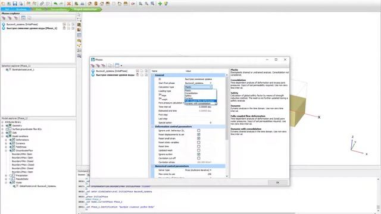Open the layout icon dropdown arrow in Phases dialog
The image size is (381, 214).
121,65
